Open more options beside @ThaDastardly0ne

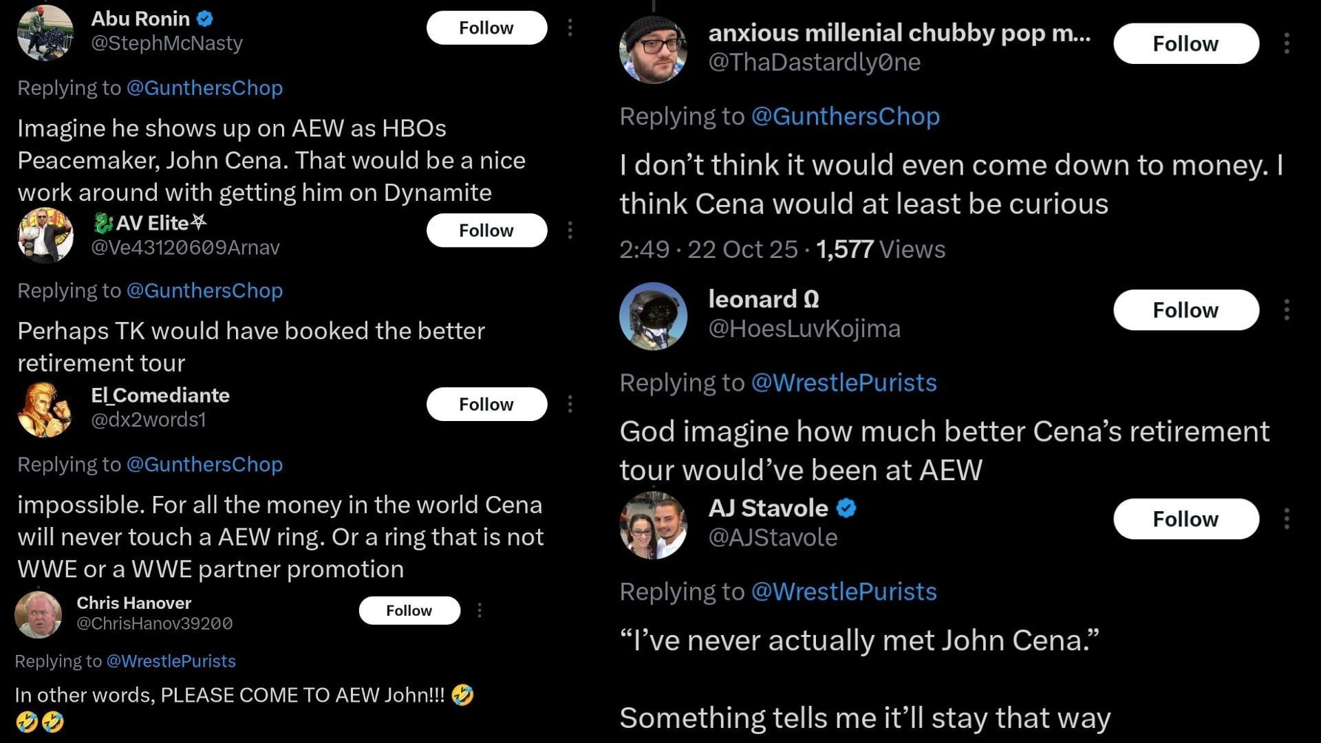click(x=1286, y=43)
